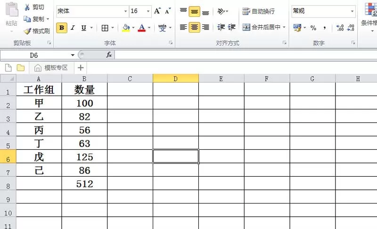Apply percent style % format
This screenshot has width=377, height=229.
[313, 28]
